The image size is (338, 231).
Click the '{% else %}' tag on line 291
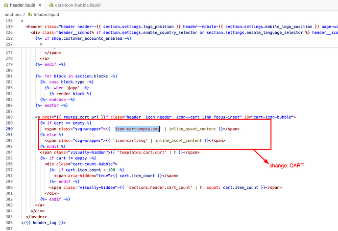coord(51,135)
